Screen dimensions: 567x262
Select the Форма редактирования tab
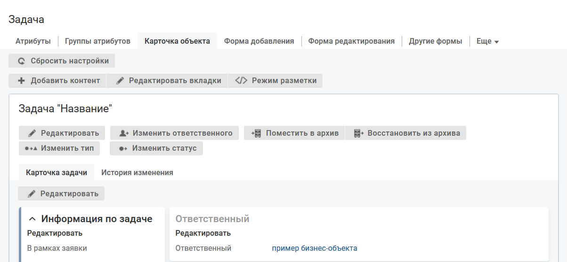pos(351,41)
